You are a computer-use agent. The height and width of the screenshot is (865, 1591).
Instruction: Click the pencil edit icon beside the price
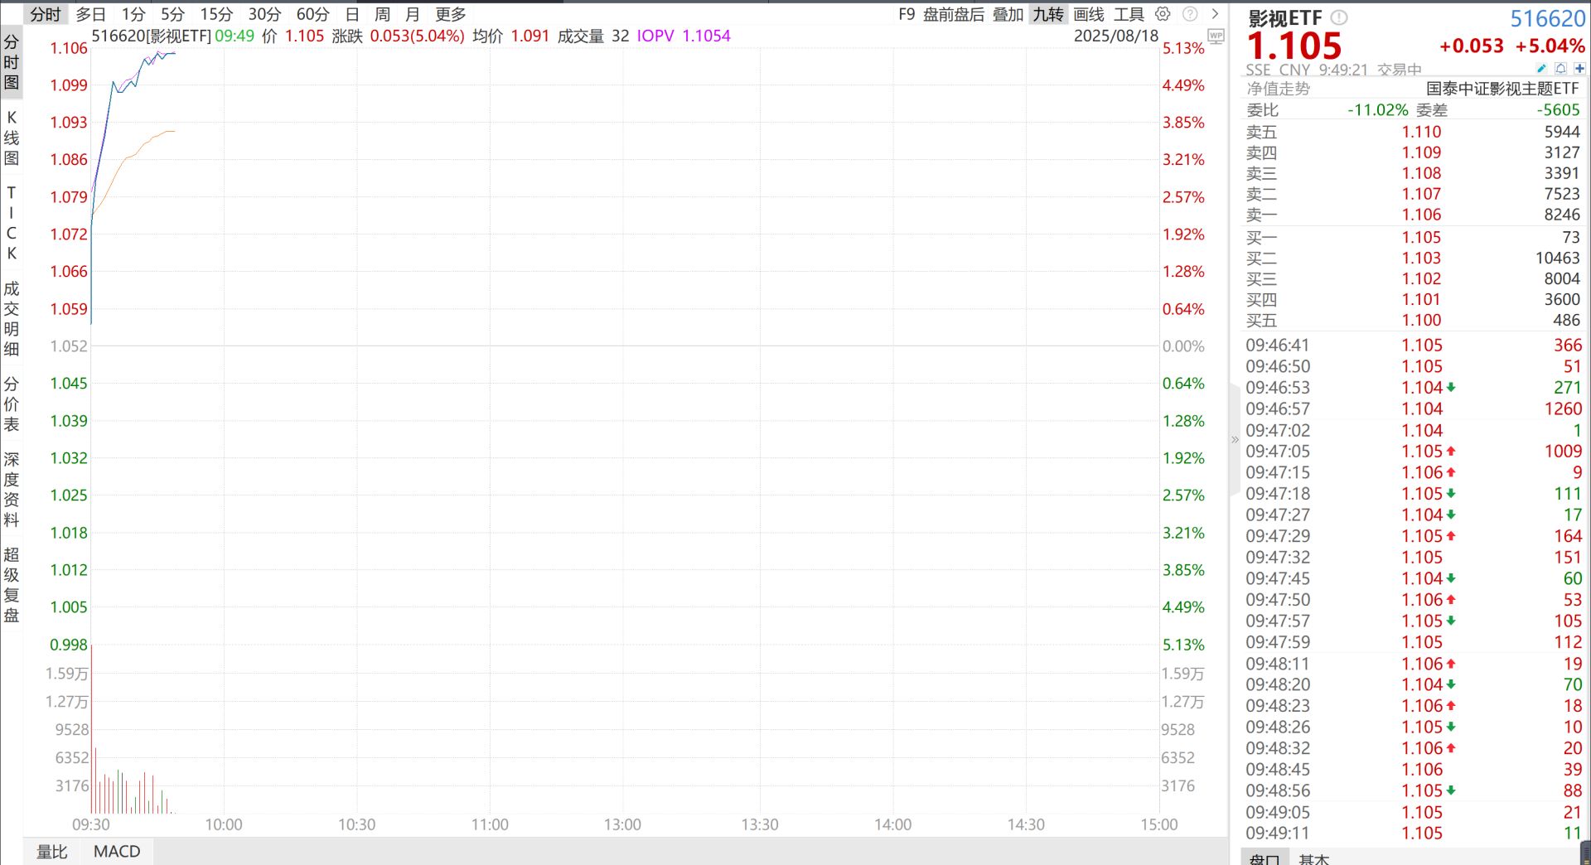tap(1542, 70)
